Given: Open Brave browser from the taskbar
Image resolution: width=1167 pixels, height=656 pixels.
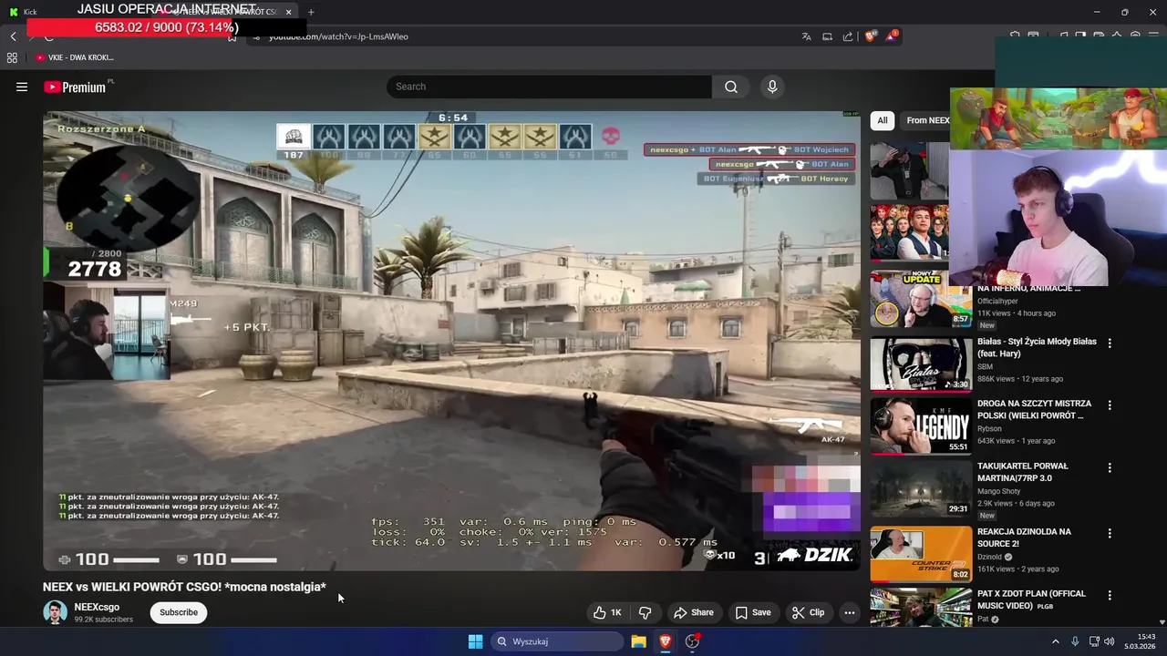Looking at the screenshot, I should [x=666, y=641].
